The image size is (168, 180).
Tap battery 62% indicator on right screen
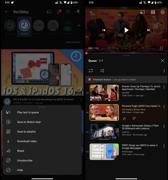158,2
